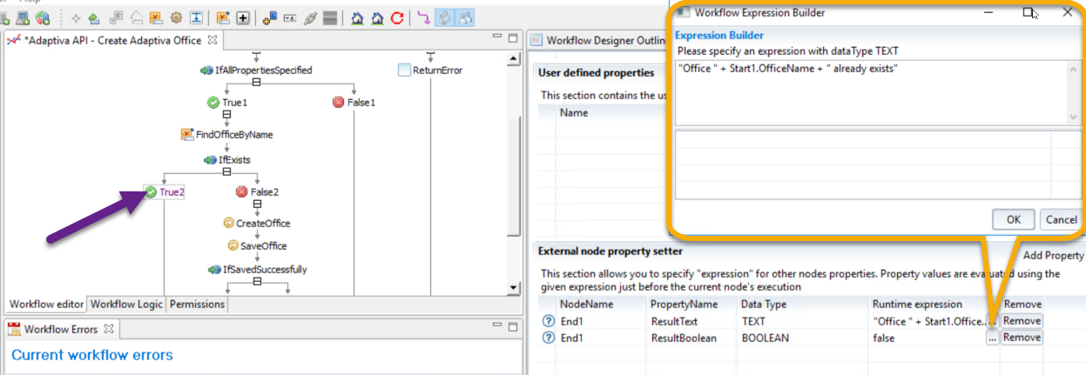Select the green True1 branch node

pos(227,103)
